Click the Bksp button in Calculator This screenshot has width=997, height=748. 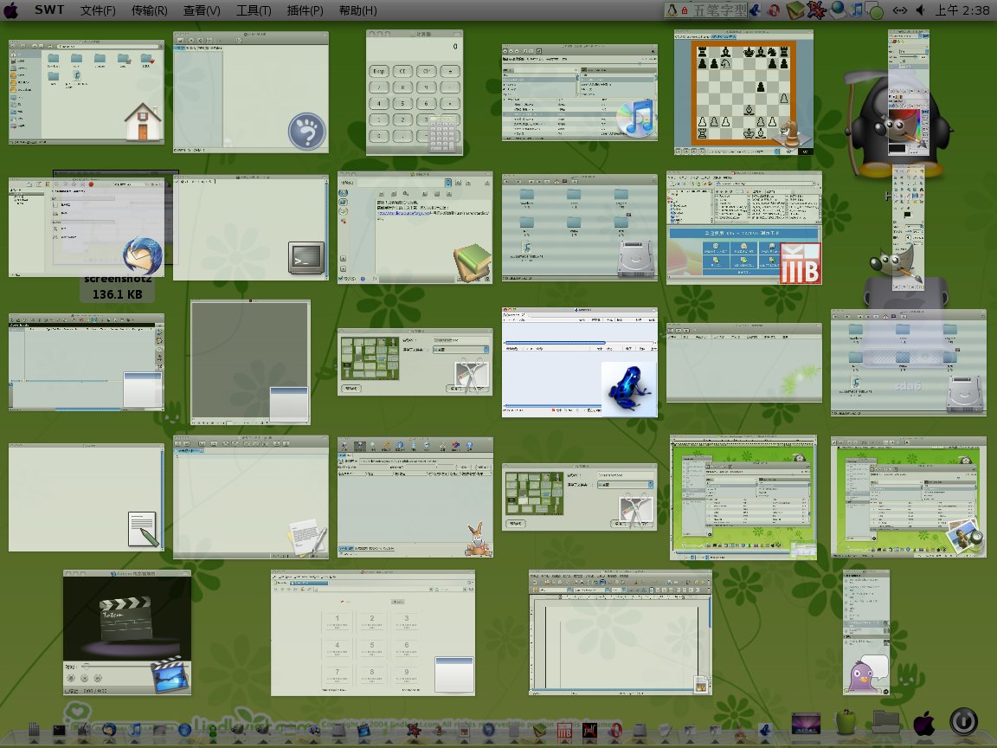click(379, 71)
